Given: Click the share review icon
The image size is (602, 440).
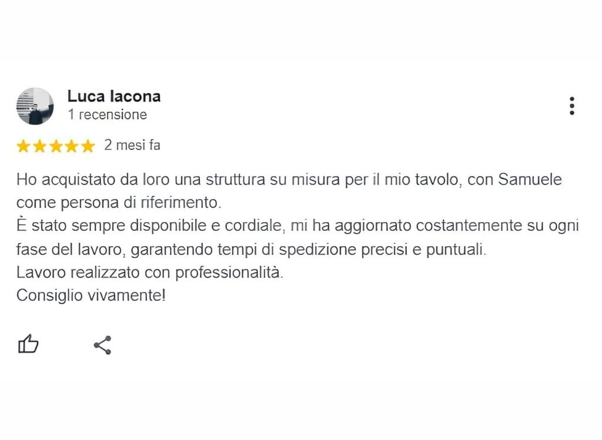Looking at the screenshot, I should (x=102, y=345).
